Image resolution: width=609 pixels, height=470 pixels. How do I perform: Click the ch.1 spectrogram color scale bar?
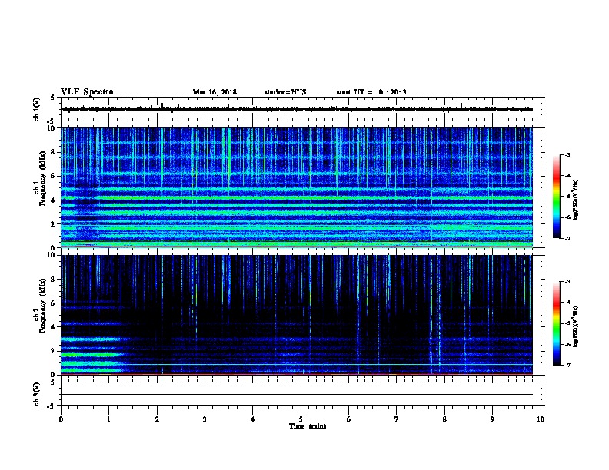(556, 197)
